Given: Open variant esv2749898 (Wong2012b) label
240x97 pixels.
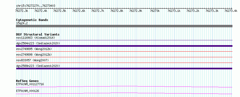Looking at the screenshot, I should [34, 55].
